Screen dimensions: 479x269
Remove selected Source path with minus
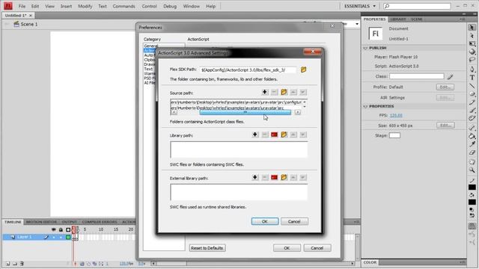click(x=275, y=92)
